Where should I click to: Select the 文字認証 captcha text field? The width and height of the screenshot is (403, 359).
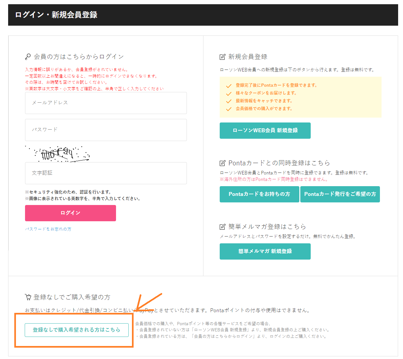point(106,173)
